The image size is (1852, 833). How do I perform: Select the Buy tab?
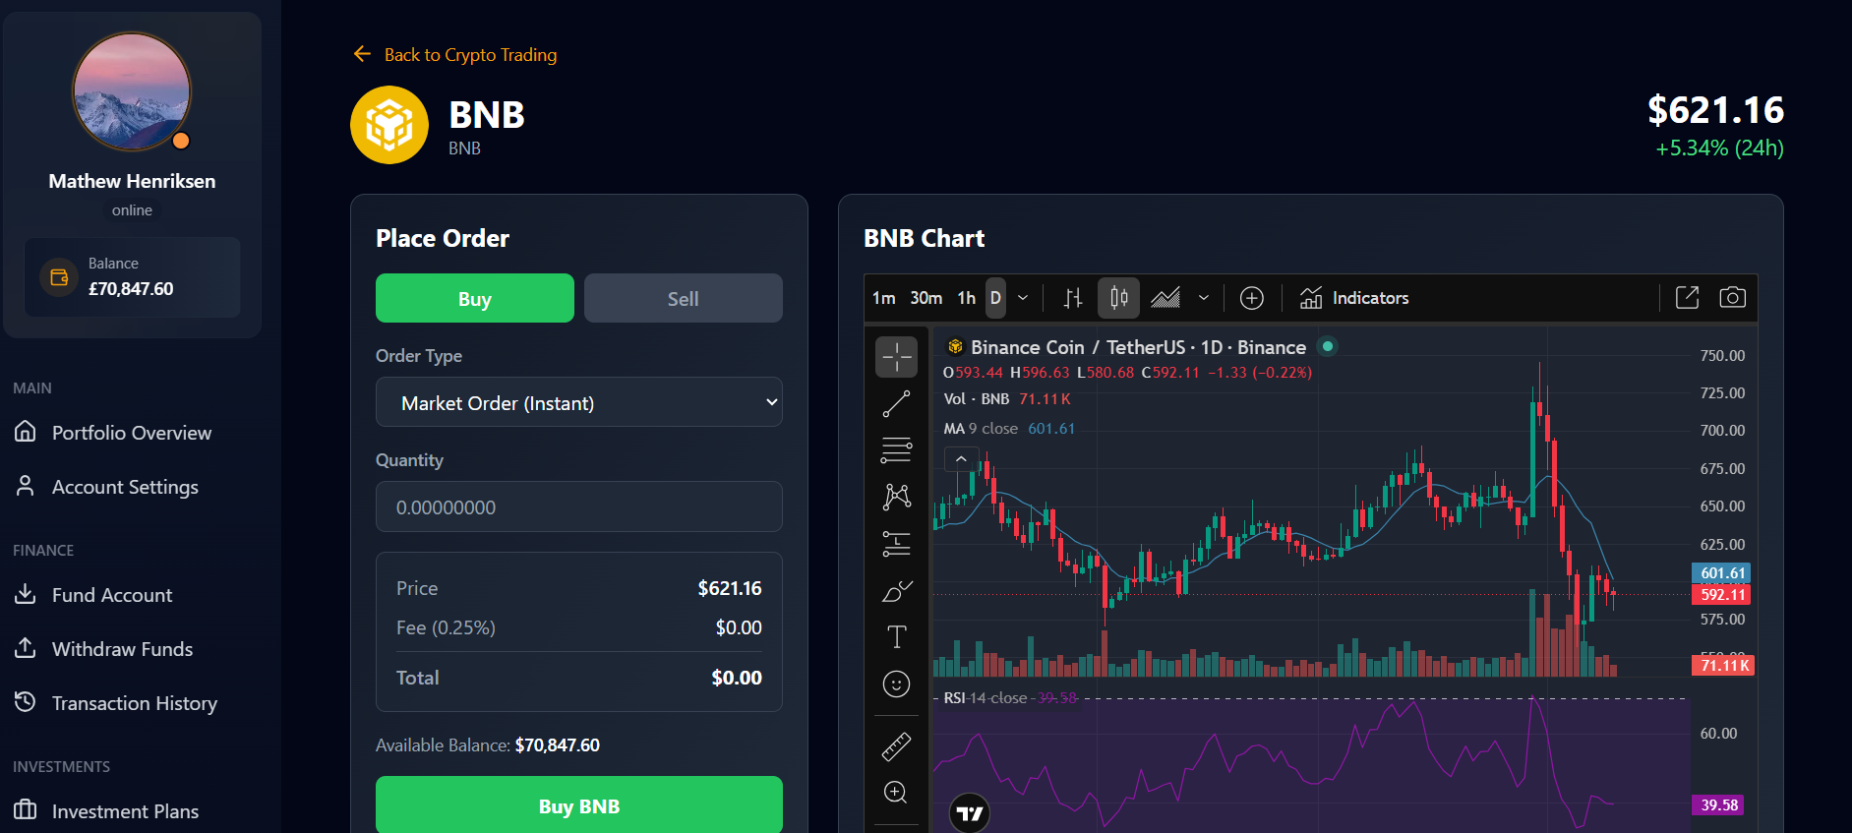(475, 298)
